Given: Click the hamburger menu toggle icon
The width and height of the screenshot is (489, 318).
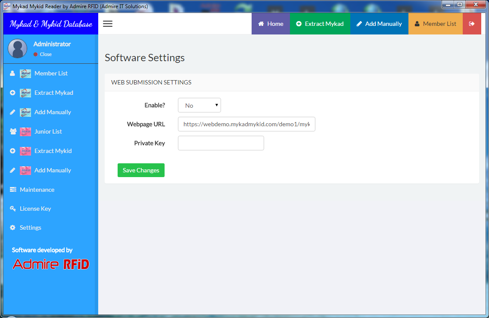Looking at the screenshot, I should coord(108,24).
